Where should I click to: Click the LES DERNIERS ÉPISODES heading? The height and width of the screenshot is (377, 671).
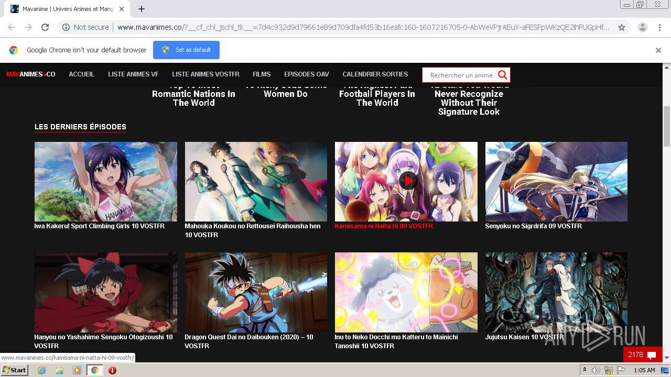80,127
